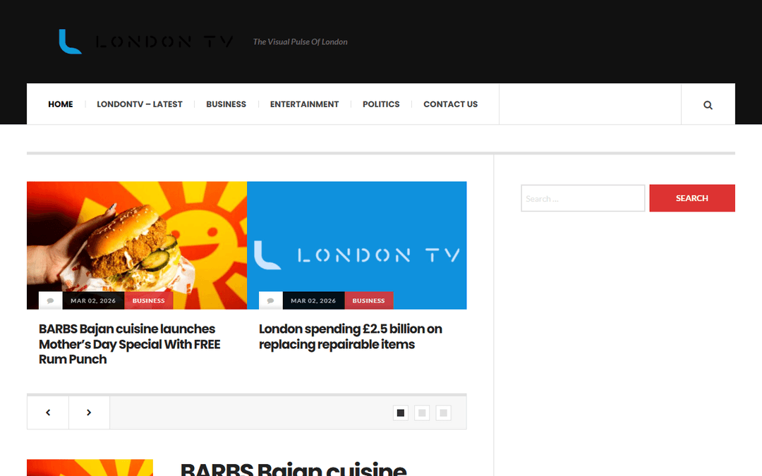Click Business tag on BARBS burger image

[149, 300]
